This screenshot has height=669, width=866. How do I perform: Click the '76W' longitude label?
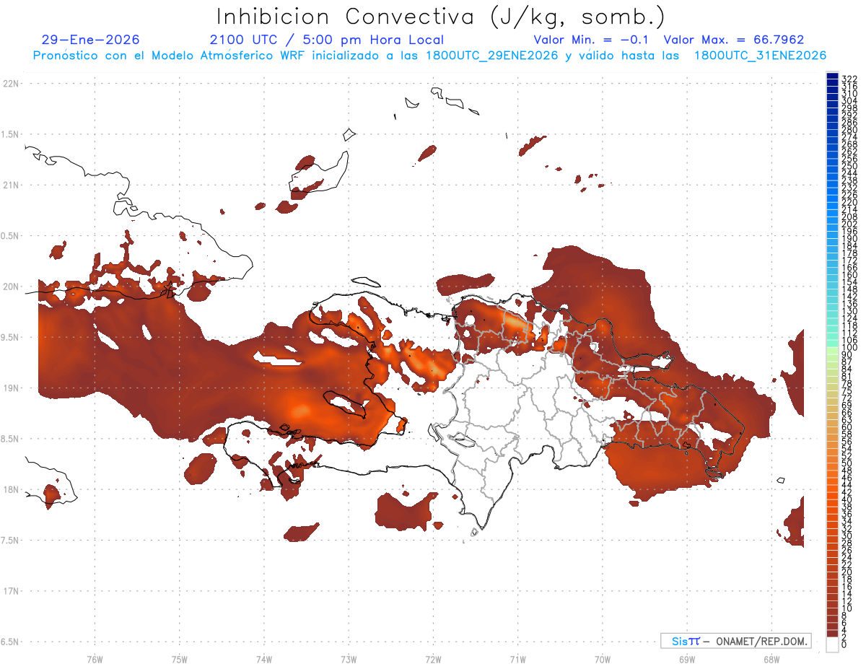pos(95,659)
